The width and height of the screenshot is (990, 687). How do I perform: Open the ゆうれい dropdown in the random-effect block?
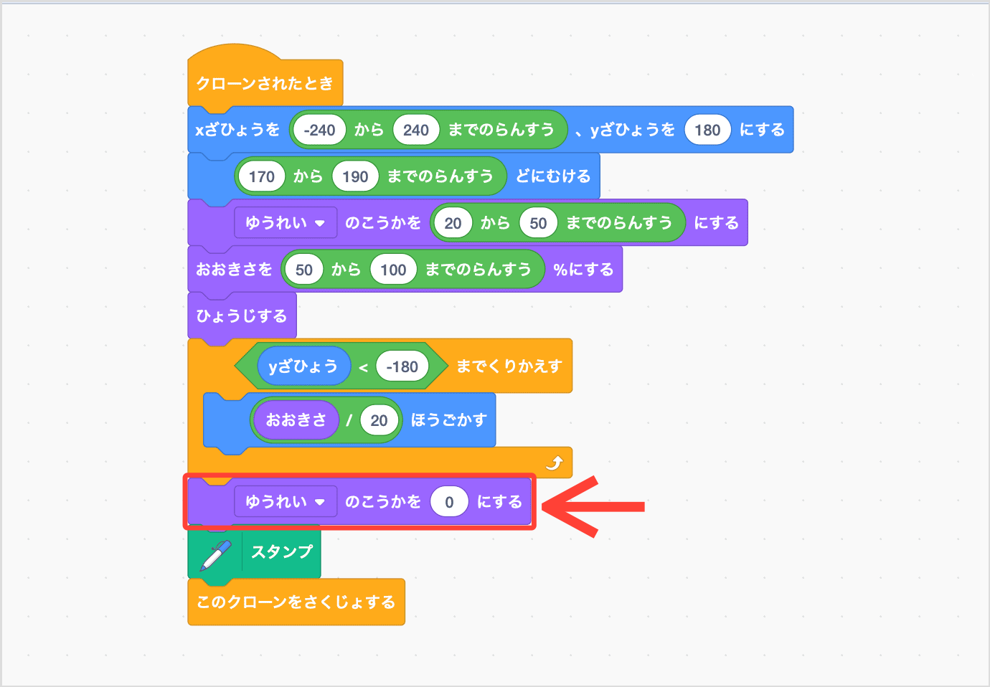coord(285,223)
